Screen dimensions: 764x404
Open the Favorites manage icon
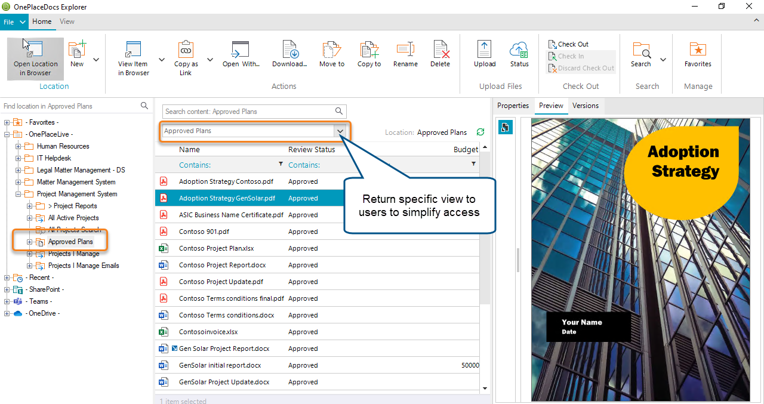[x=697, y=50]
